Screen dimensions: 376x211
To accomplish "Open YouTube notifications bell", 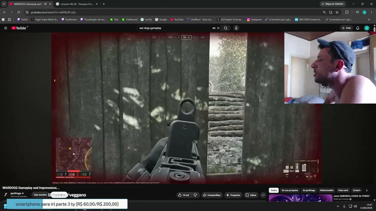I will pyautogui.click(x=357, y=28).
